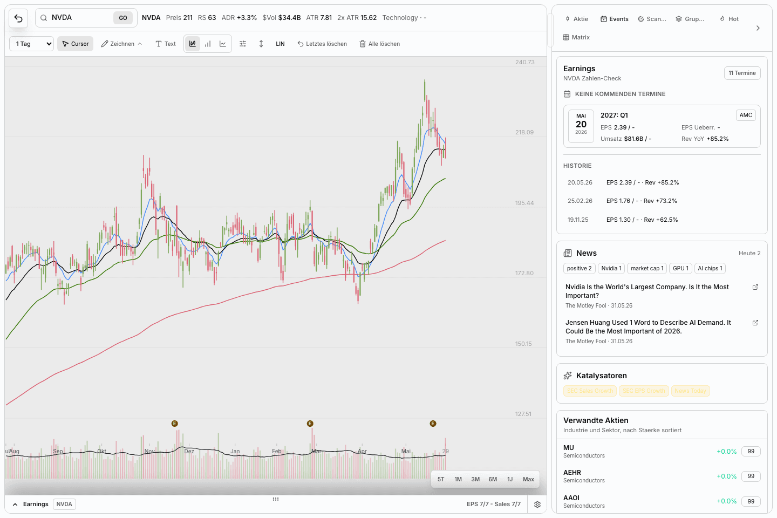Select the Cursor tool
The height and width of the screenshot is (518, 777).
pyautogui.click(x=76, y=44)
